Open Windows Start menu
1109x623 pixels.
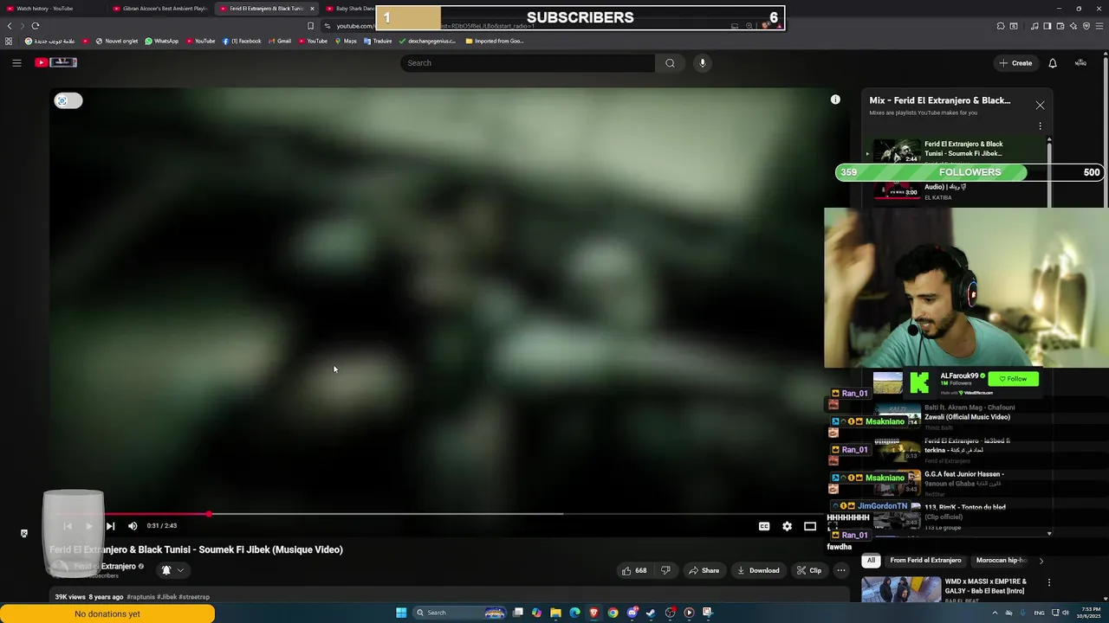coord(401,613)
